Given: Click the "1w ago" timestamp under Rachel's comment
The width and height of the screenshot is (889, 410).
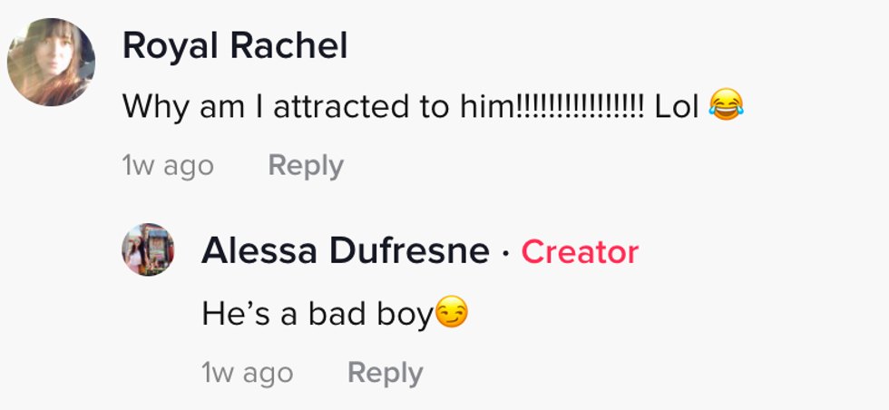Looking at the screenshot, I should pos(168,166).
